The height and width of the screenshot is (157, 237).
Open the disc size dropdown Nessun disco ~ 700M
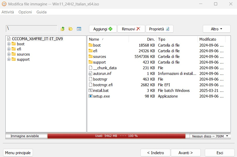pyautogui.click(x=210, y=136)
